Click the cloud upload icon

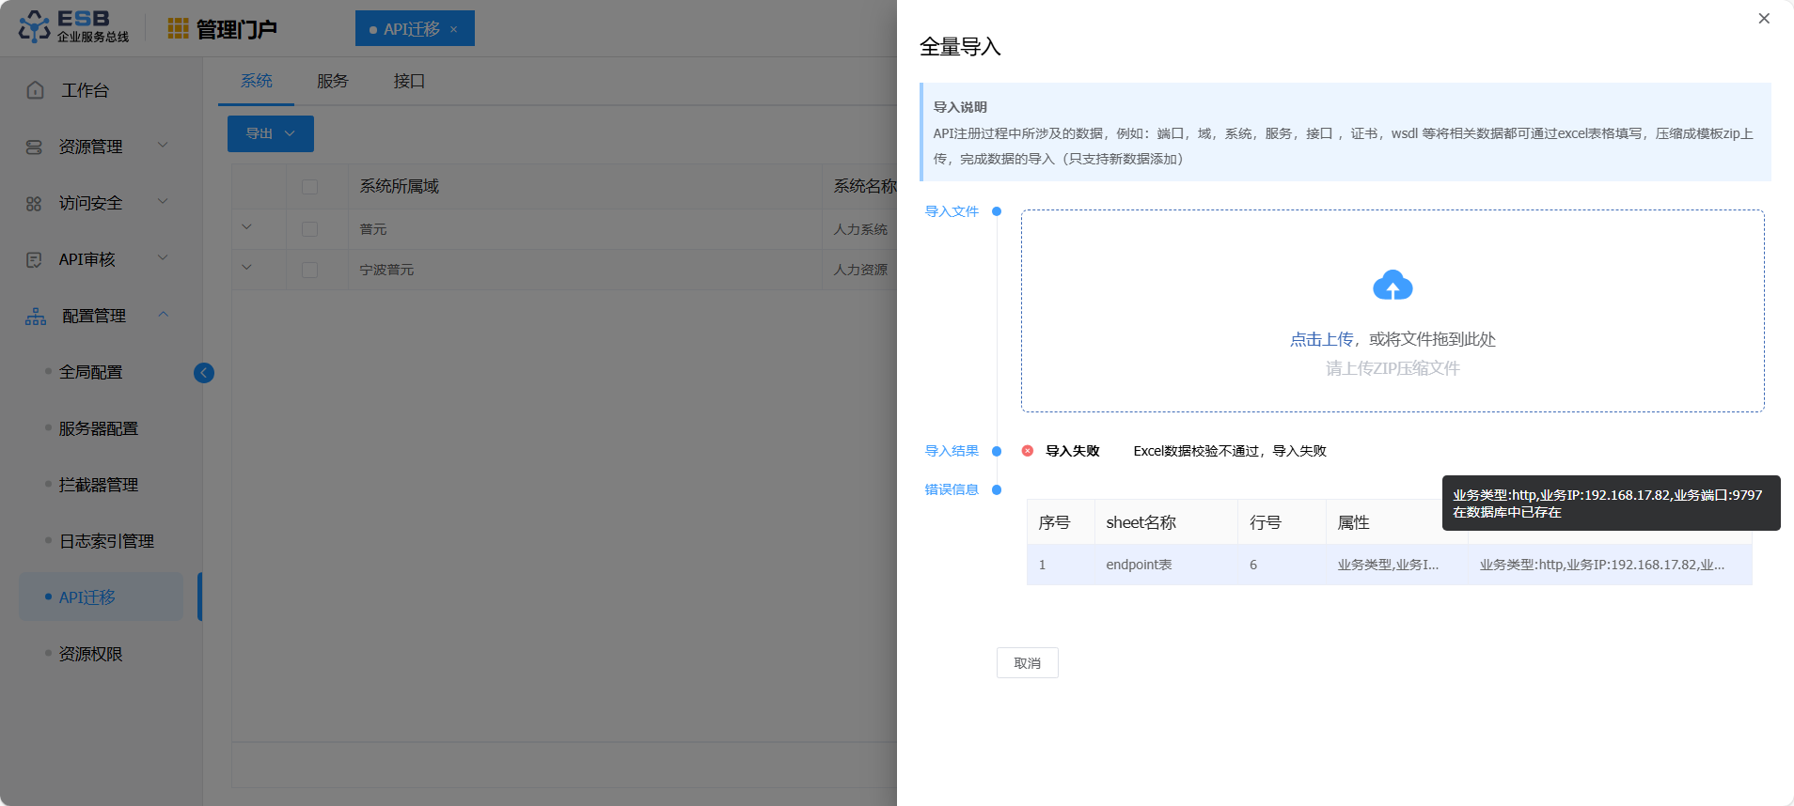(1392, 286)
